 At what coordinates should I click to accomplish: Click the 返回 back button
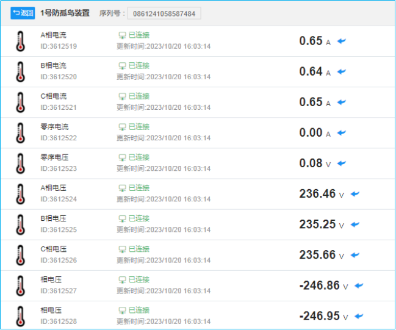pyautogui.click(x=23, y=13)
